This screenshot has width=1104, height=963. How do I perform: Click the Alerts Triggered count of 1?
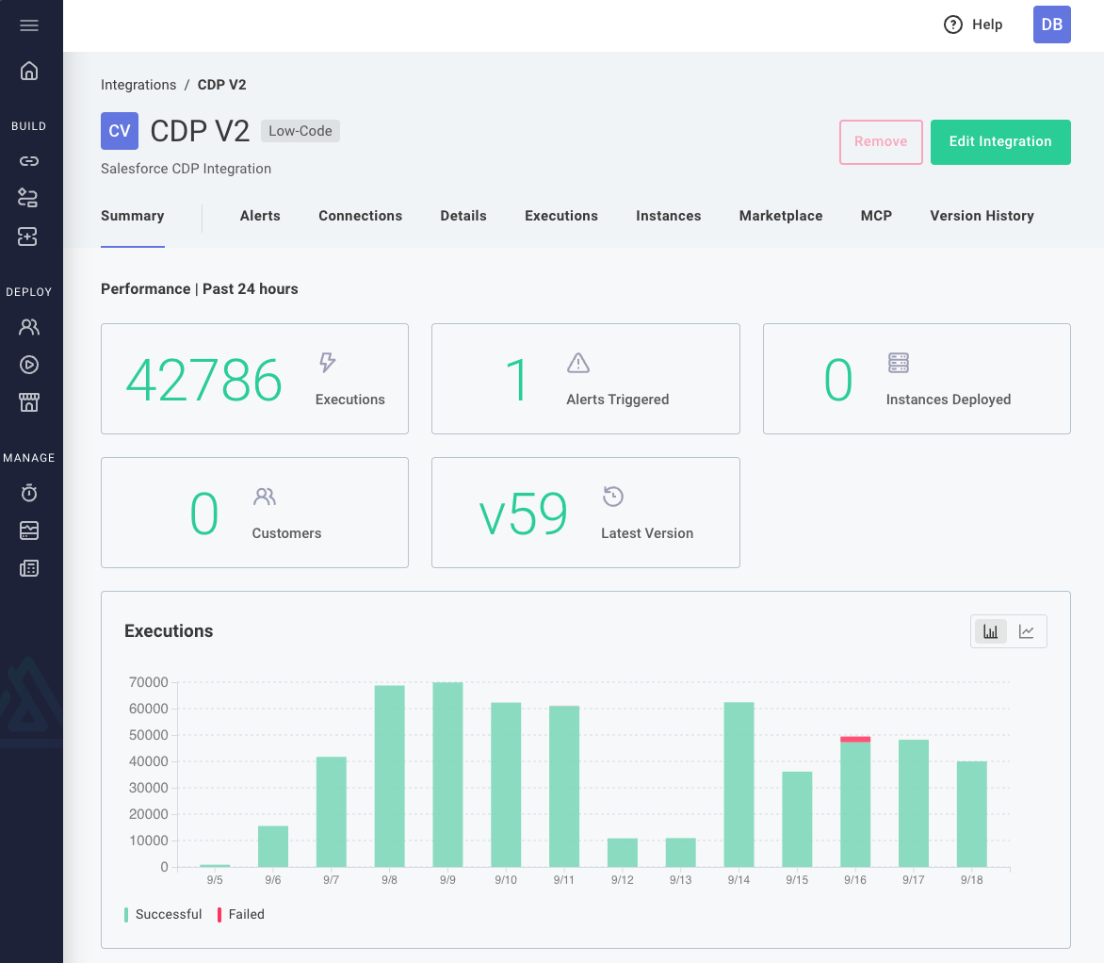(x=517, y=381)
